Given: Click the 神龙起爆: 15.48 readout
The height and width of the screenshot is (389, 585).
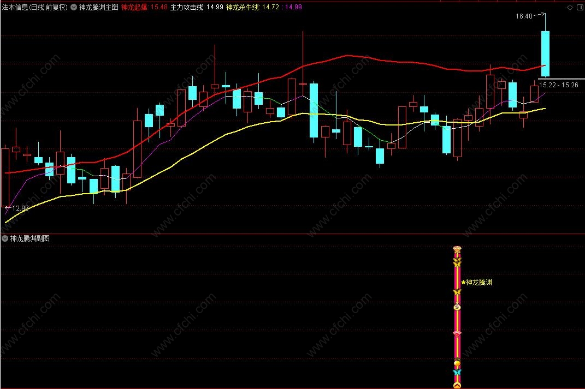Looking at the screenshot, I should click(144, 7).
